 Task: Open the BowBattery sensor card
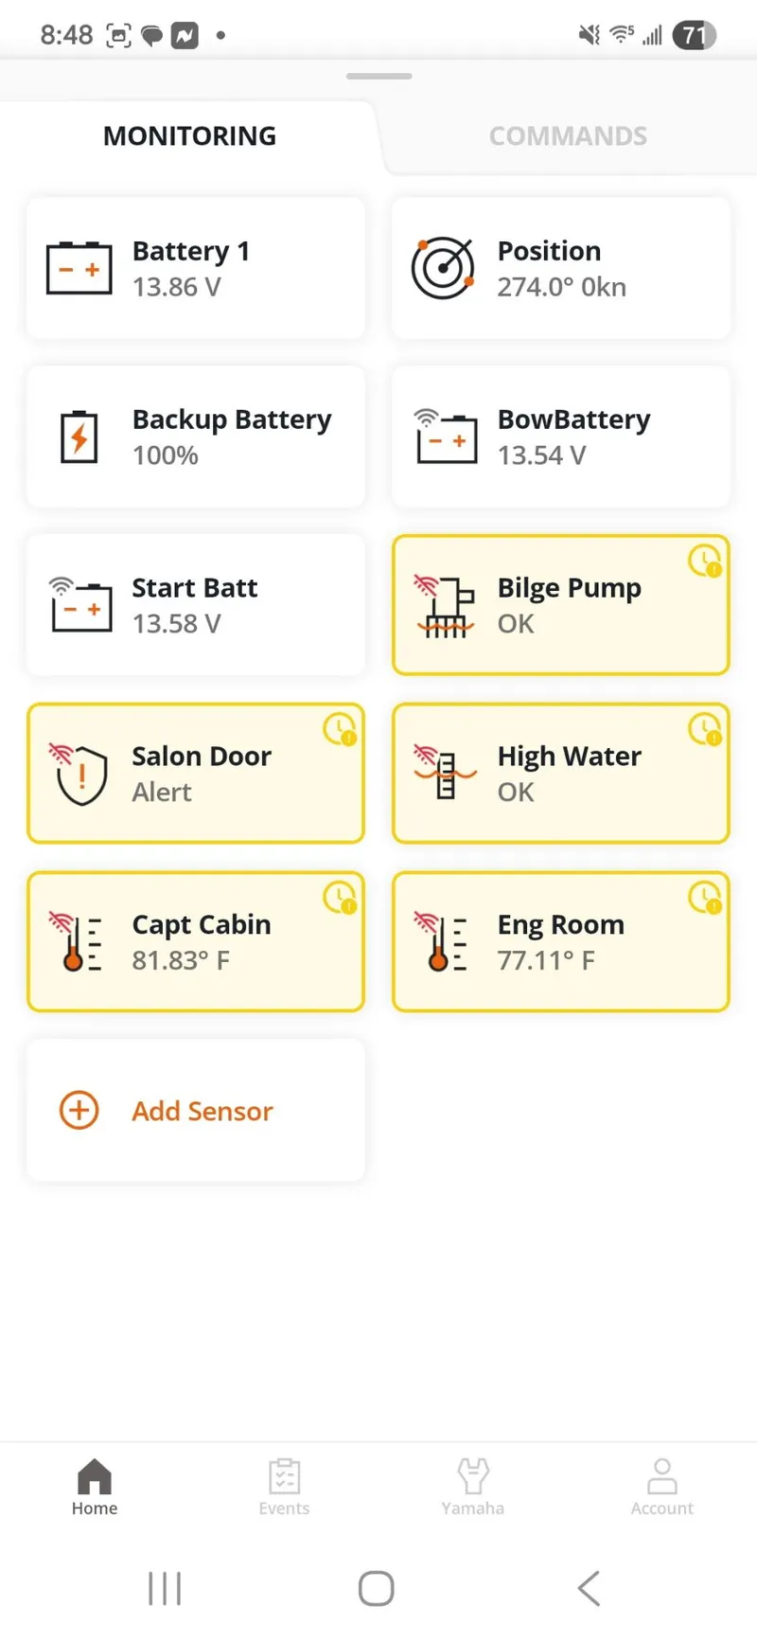561,437
